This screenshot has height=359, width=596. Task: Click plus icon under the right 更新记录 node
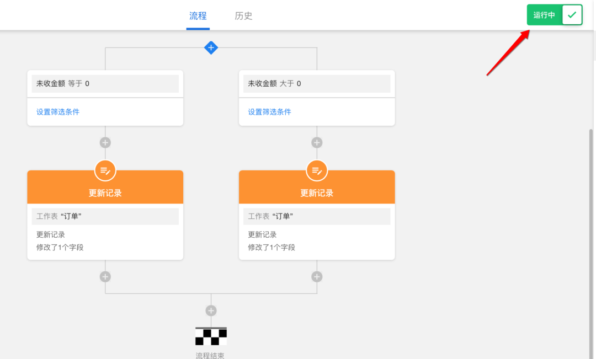pyautogui.click(x=317, y=276)
